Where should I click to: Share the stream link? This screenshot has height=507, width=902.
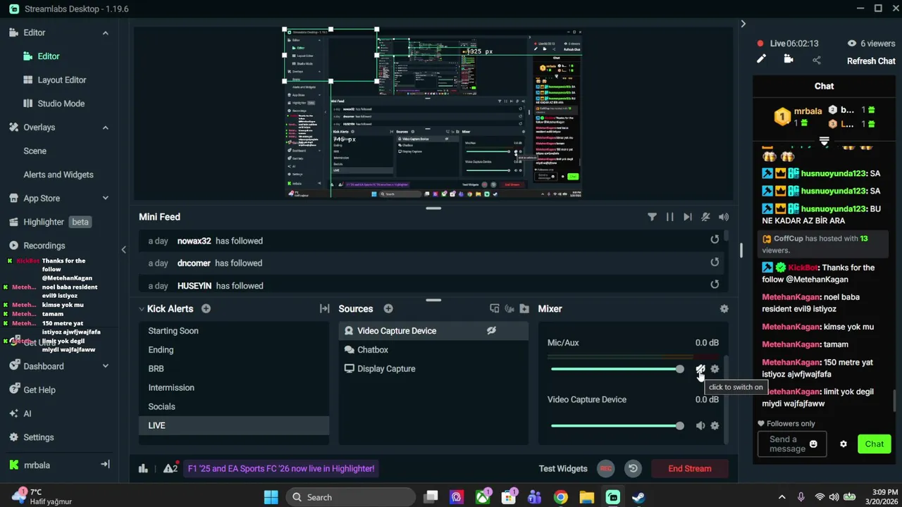[817, 61]
